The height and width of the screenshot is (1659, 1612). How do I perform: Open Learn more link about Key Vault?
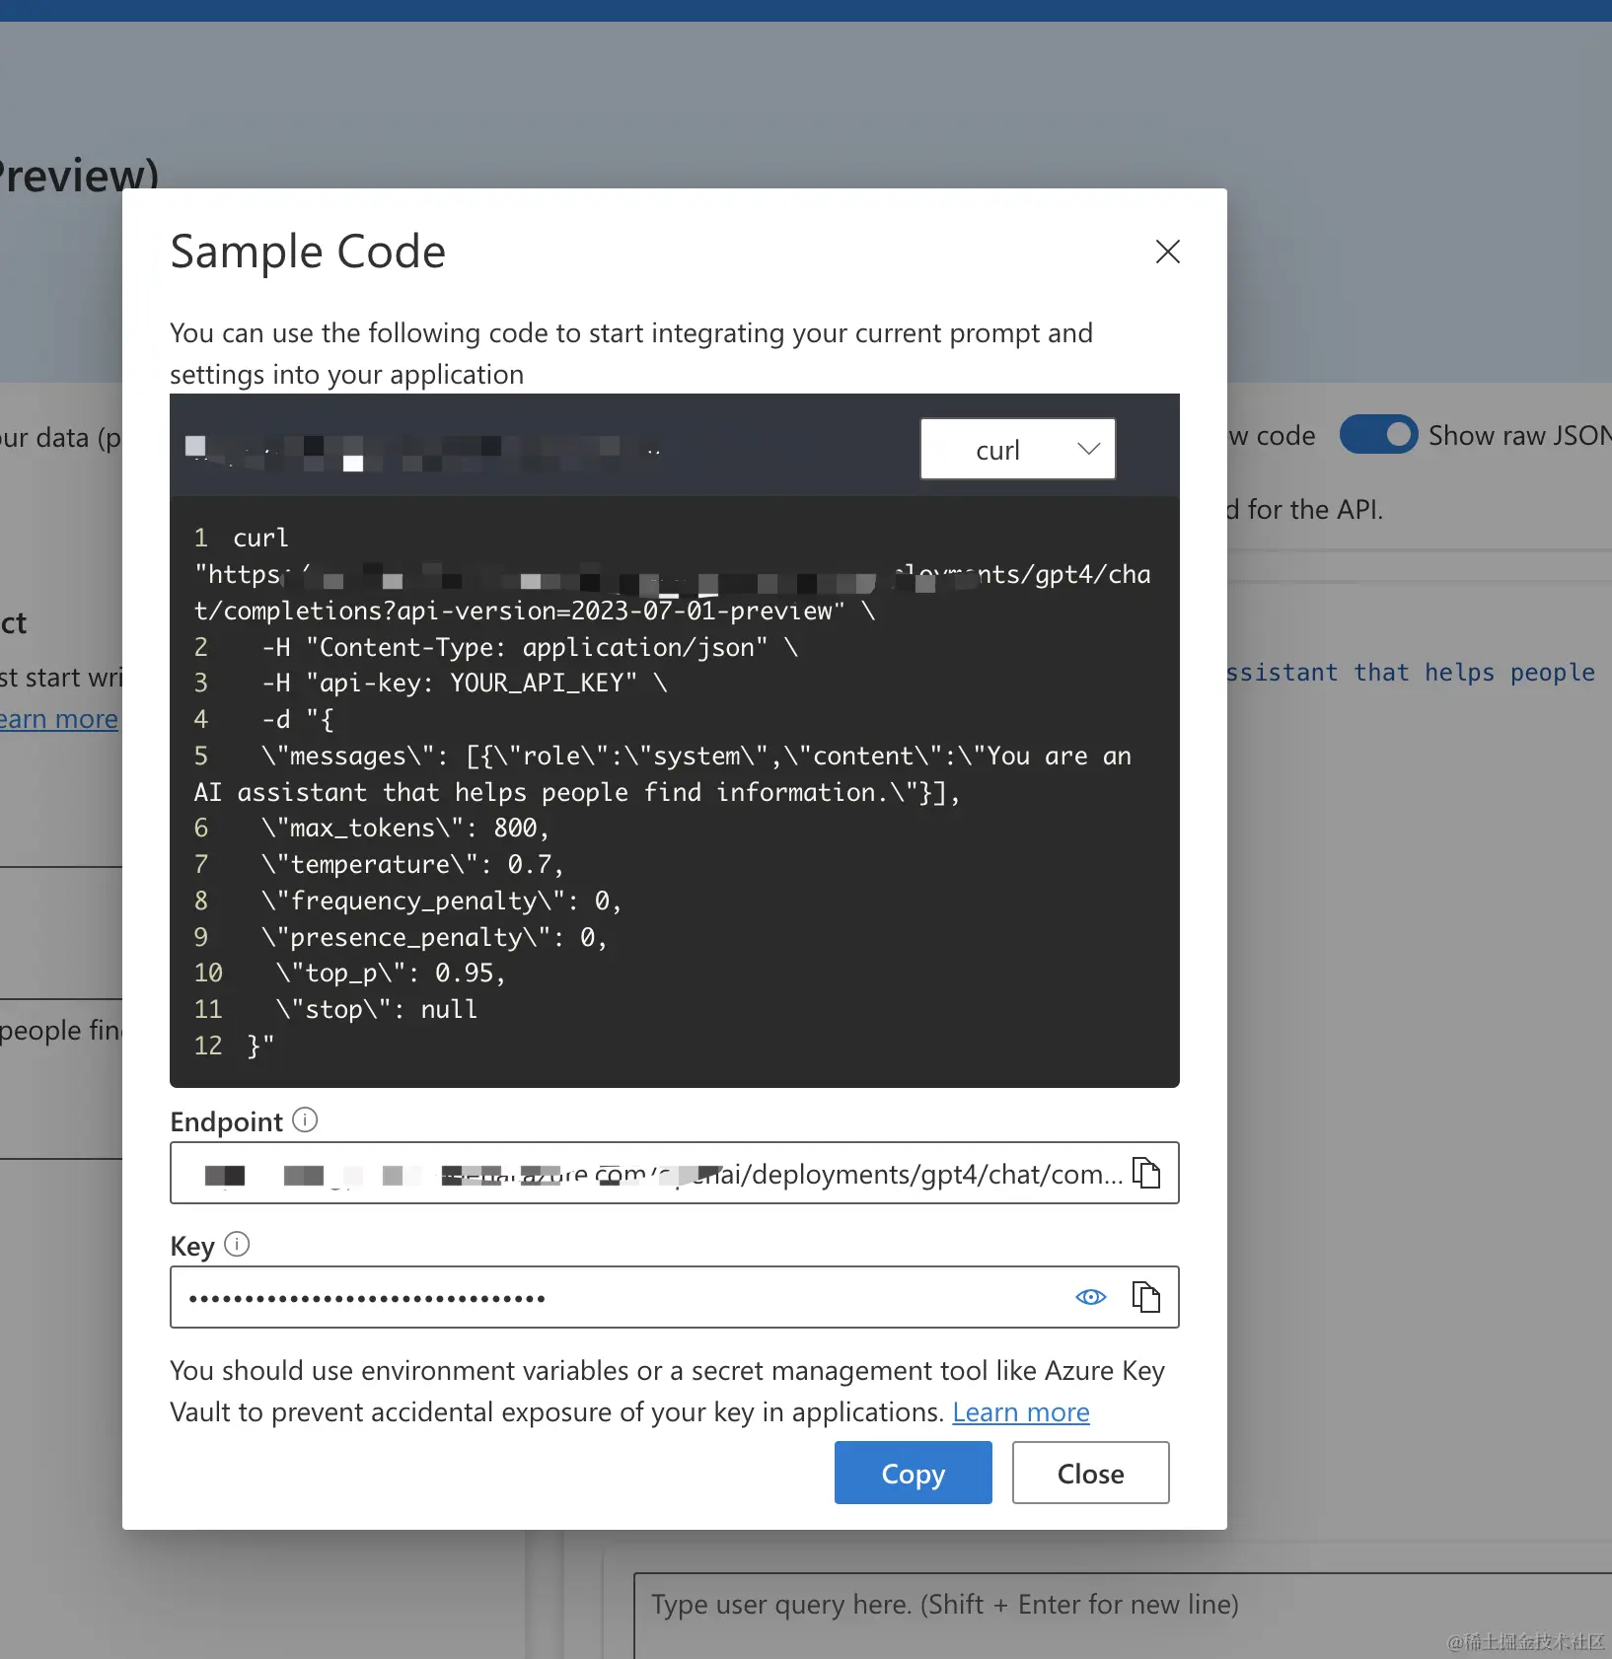pyautogui.click(x=1020, y=1412)
